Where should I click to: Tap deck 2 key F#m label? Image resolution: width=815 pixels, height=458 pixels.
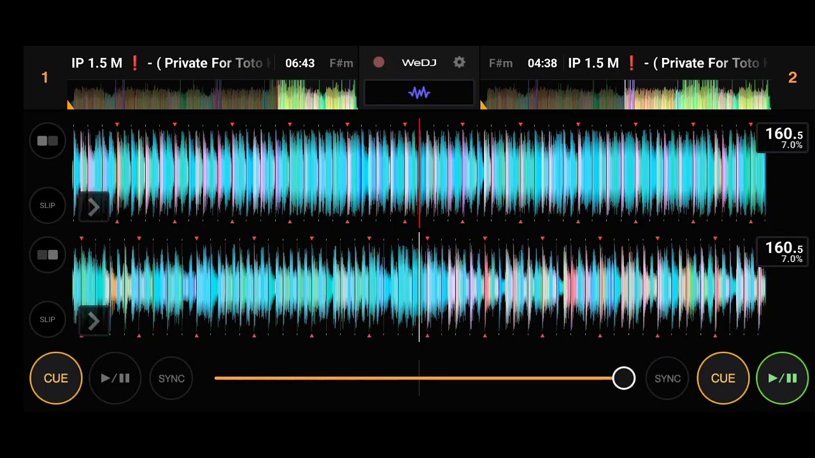tap(500, 63)
